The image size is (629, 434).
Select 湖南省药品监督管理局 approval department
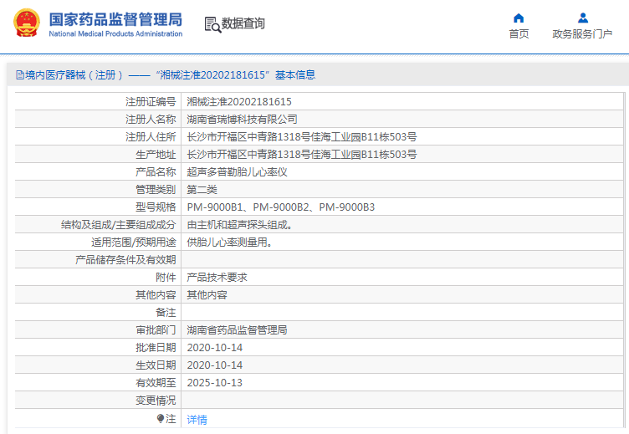click(x=237, y=330)
